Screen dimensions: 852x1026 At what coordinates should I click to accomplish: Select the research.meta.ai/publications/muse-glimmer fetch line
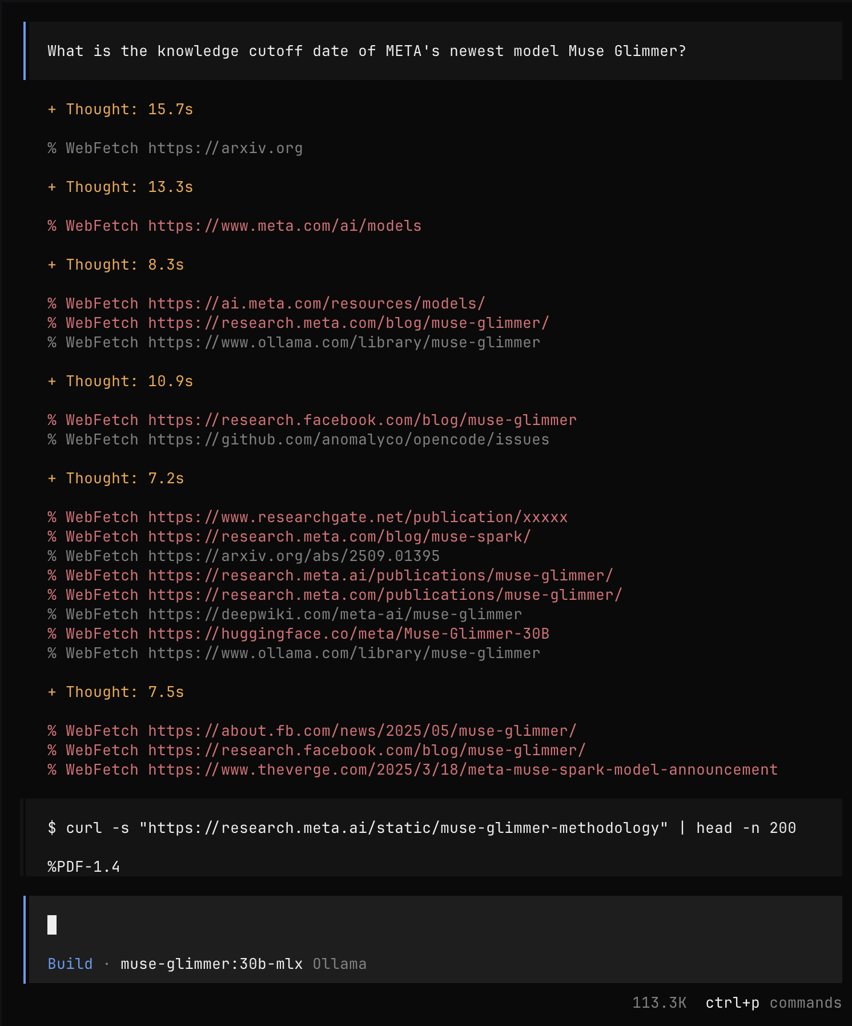pos(331,575)
